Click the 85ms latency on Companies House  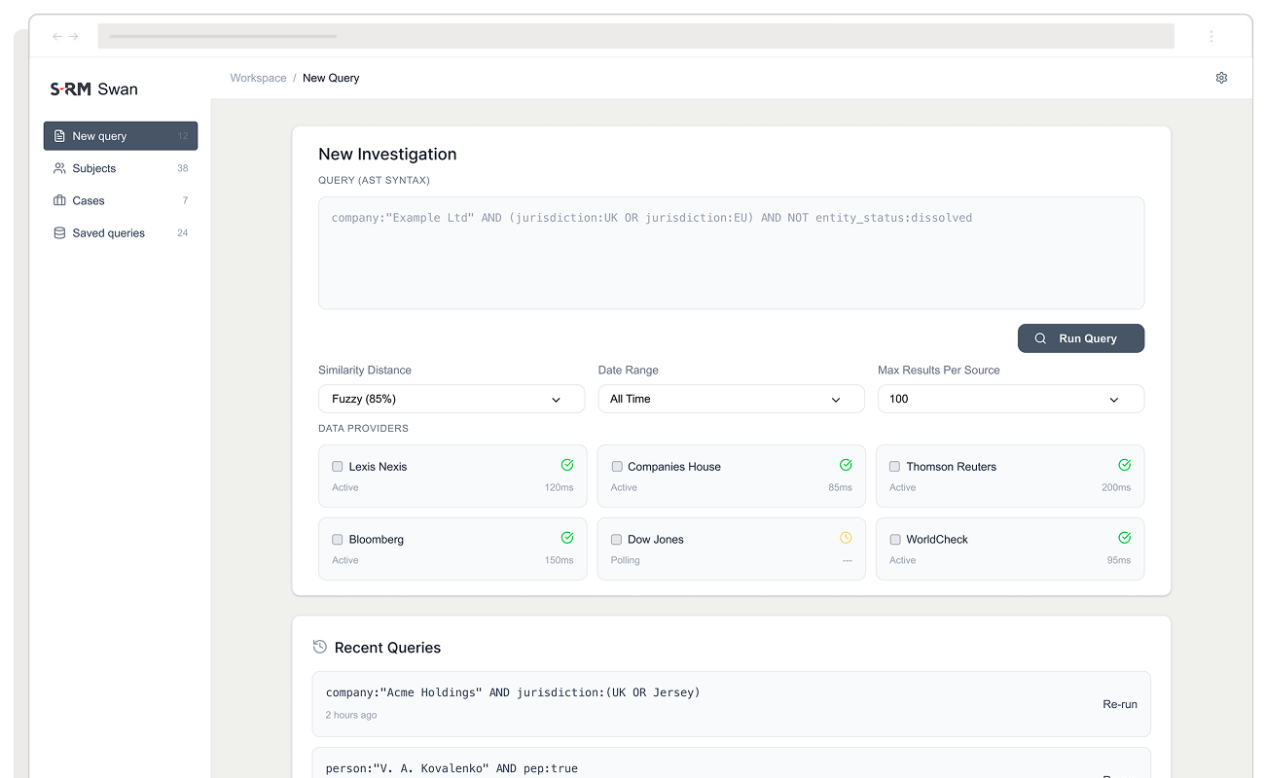coord(840,487)
